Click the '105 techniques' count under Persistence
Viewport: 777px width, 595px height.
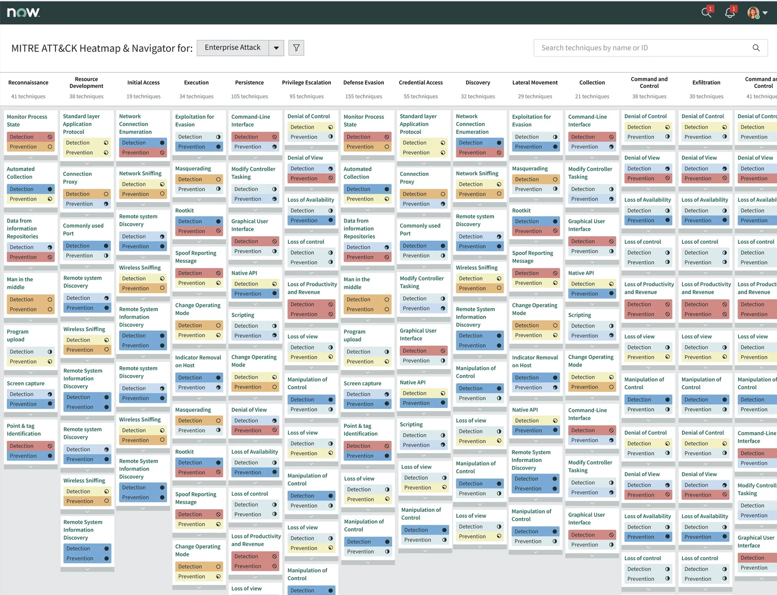(x=249, y=97)
